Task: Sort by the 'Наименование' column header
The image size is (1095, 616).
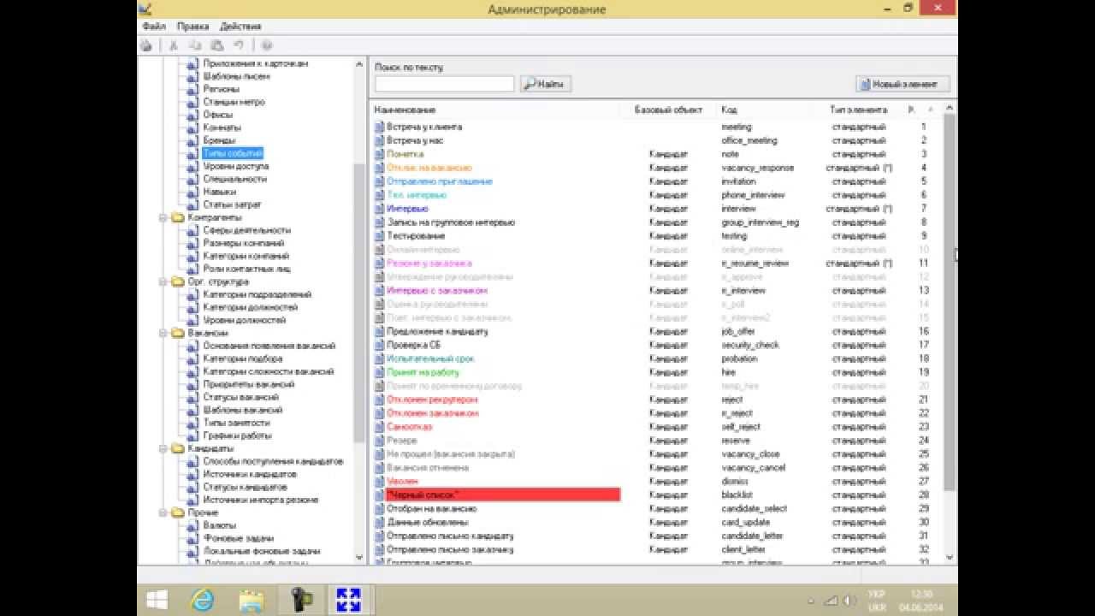Action: pos(405,110)
